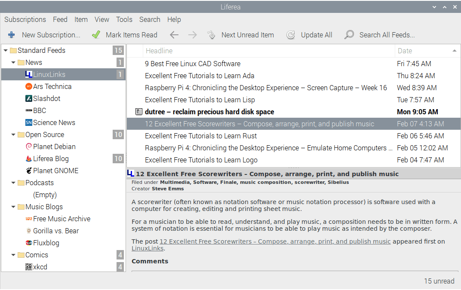Click the Next Unread Item label
The width and height of the screenshot is (461, 290).
[248, 35]
